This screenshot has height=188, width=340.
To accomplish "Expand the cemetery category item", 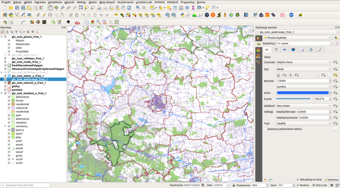I will [5, 126].
